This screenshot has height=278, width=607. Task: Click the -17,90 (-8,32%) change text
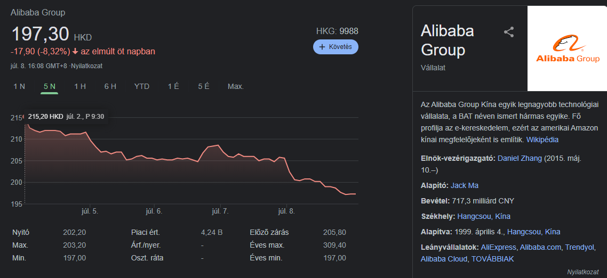40,52
